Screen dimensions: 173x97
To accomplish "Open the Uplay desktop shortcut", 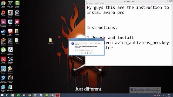I will (x=10, y=23).
